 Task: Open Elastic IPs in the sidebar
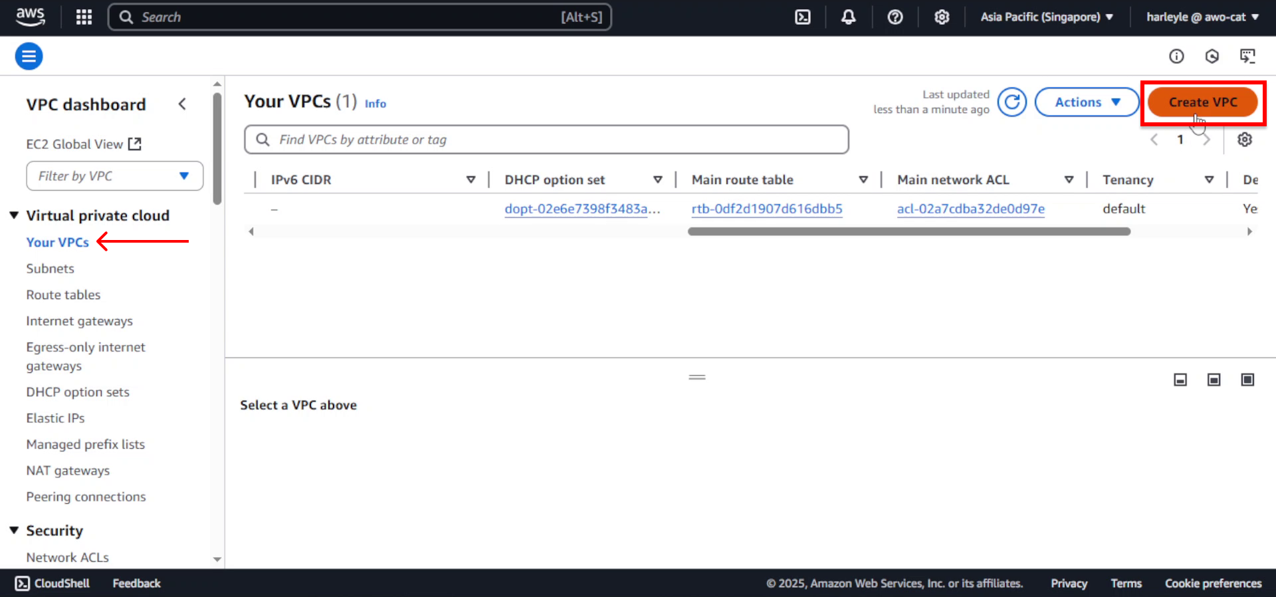tap(56, 418)
